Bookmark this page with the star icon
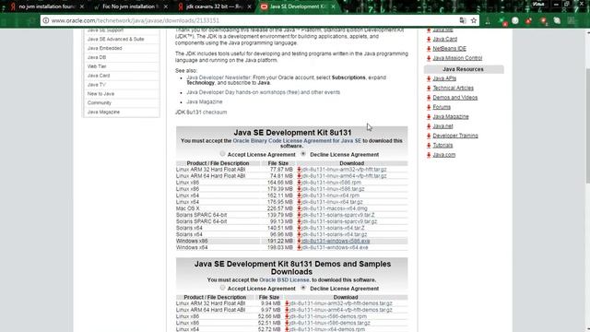This screenshot has width=590, height=332. click(x=473, y=20)
